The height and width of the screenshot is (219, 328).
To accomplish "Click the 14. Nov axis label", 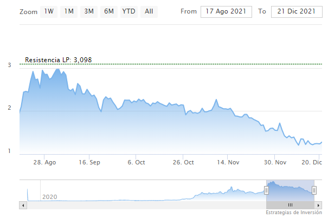I will tap(228, 162).
